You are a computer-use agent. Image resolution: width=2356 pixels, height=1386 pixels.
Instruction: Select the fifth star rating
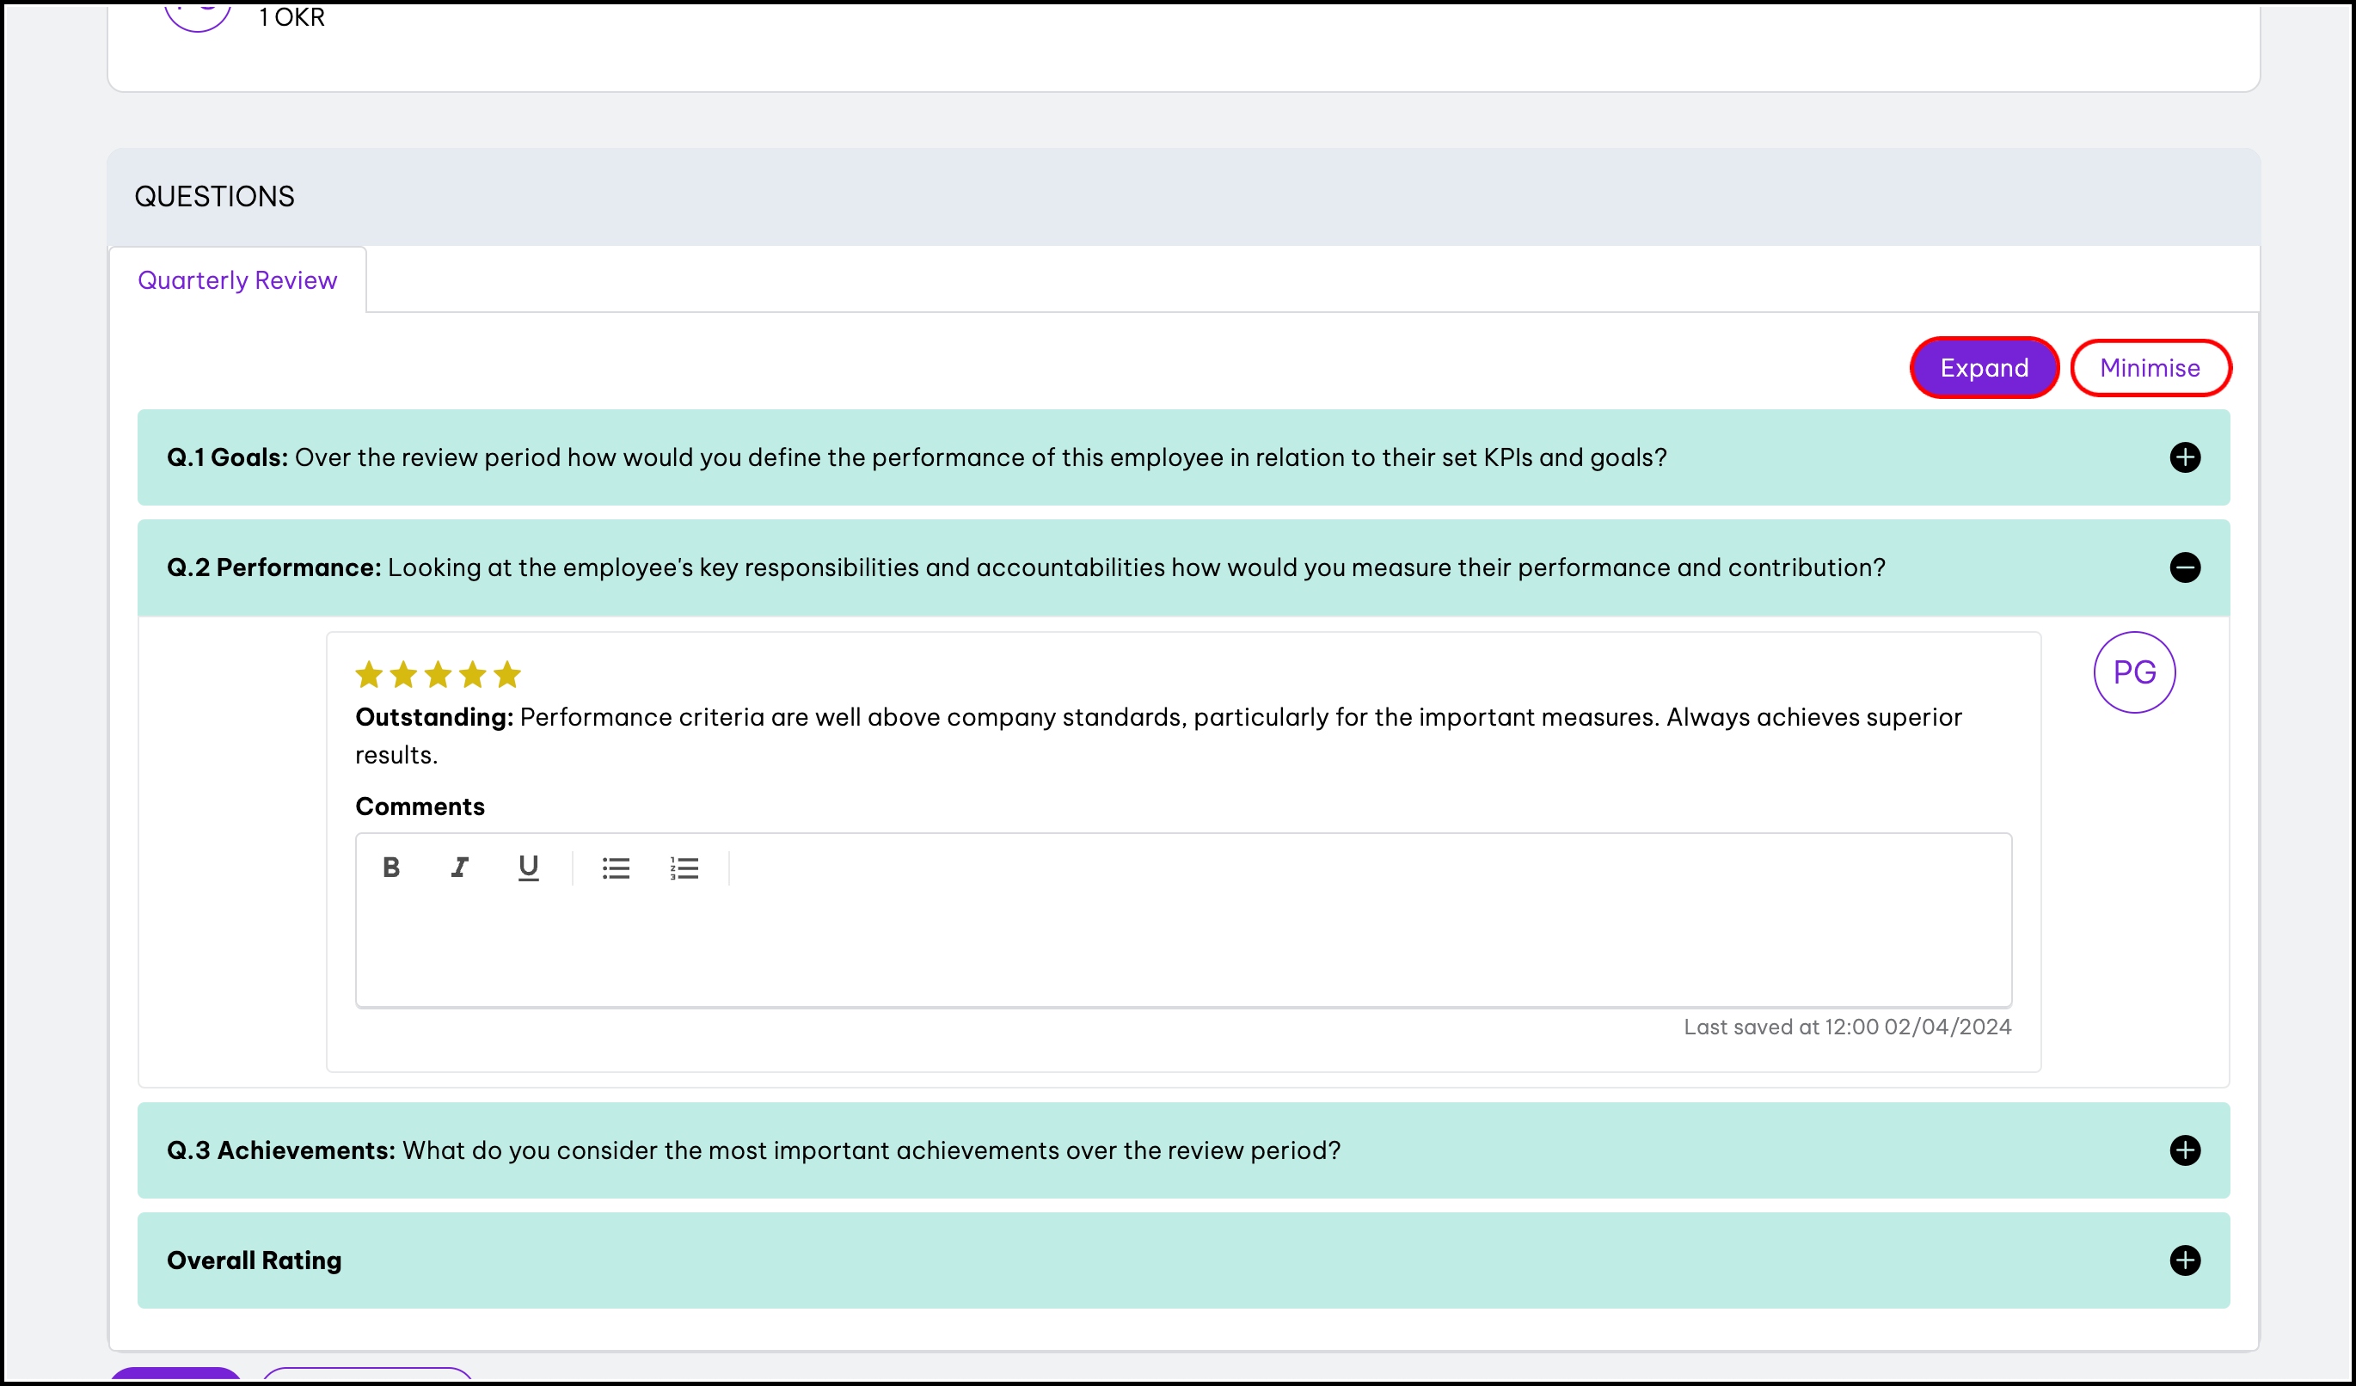point(506,674)
